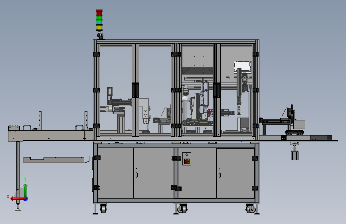This screenshot has height=224, width=346.
Task: Click the green Y axis arrow of the triad
Action: (x=26, y=191)
